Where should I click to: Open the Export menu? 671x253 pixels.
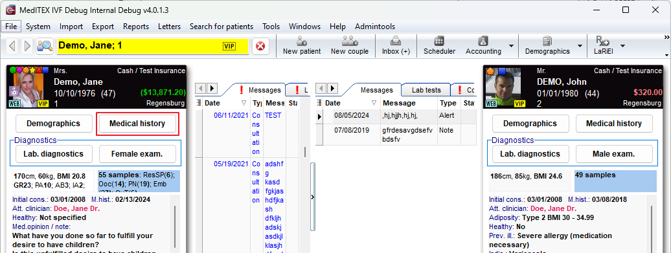click(x=103, y=27)
